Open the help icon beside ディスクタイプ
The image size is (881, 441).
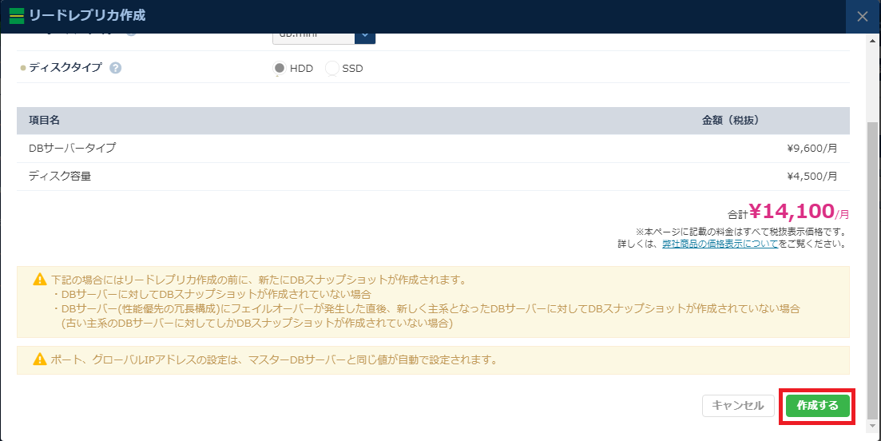click(116, 68)
